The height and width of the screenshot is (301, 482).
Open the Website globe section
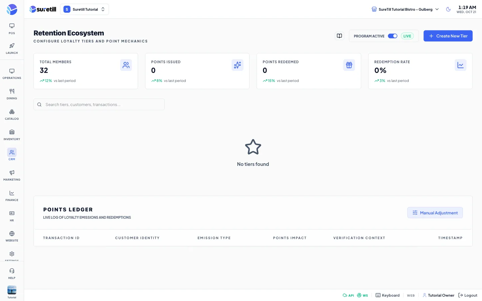12,236
